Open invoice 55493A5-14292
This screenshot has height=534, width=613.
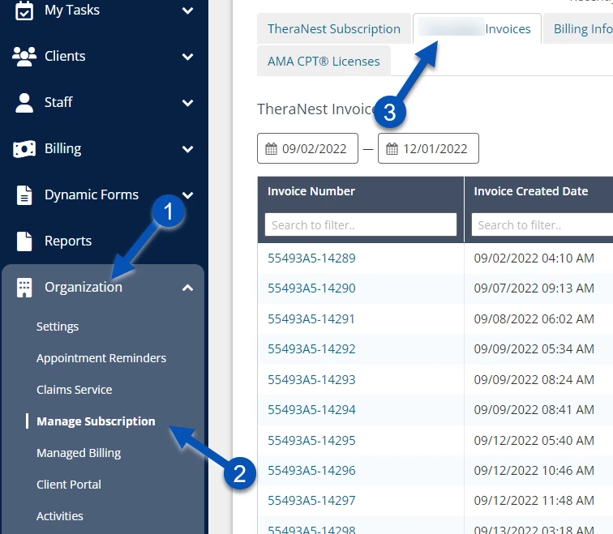[311, 348]
